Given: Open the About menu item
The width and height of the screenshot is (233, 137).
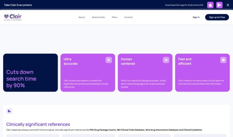Looking at the screenshot, I should click(82, 17).
